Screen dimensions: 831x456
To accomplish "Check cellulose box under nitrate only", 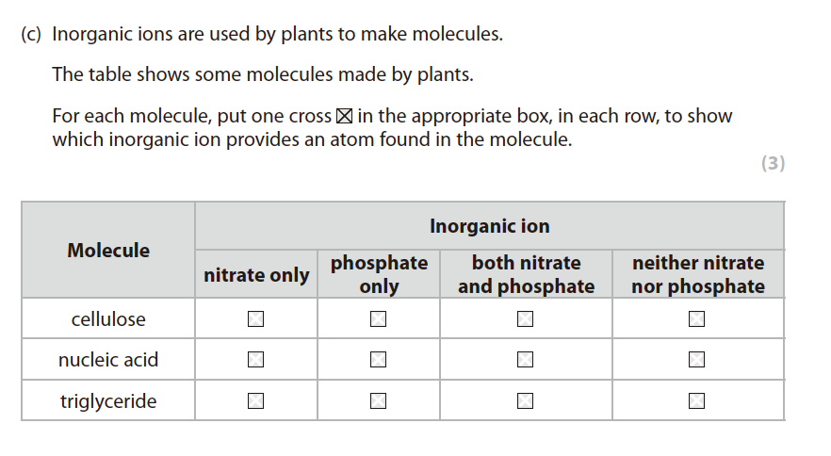I will 255,319.
